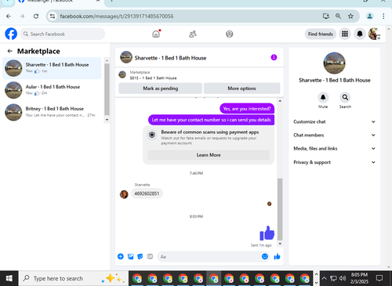Focus the Search Facebook field

click(x=63, y=34)
